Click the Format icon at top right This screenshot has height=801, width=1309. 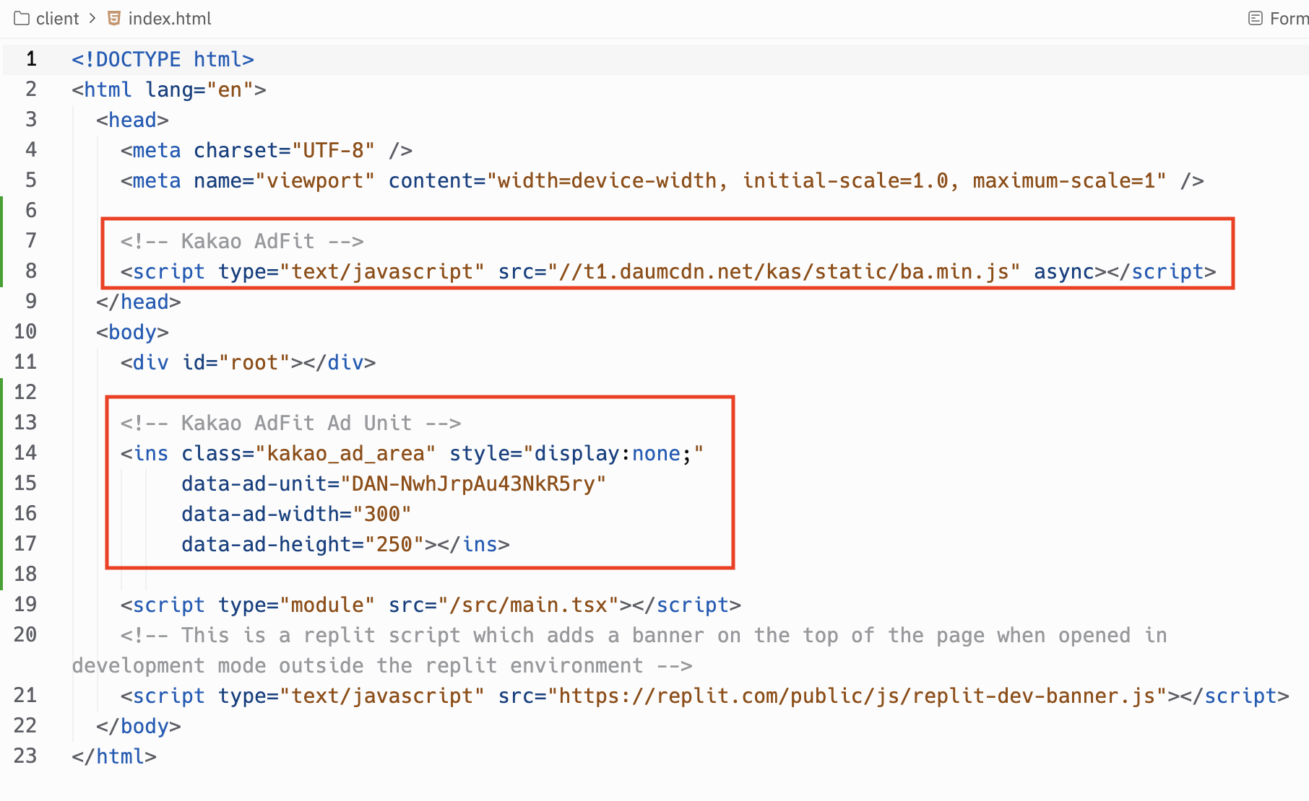(x=1256, y=18)
